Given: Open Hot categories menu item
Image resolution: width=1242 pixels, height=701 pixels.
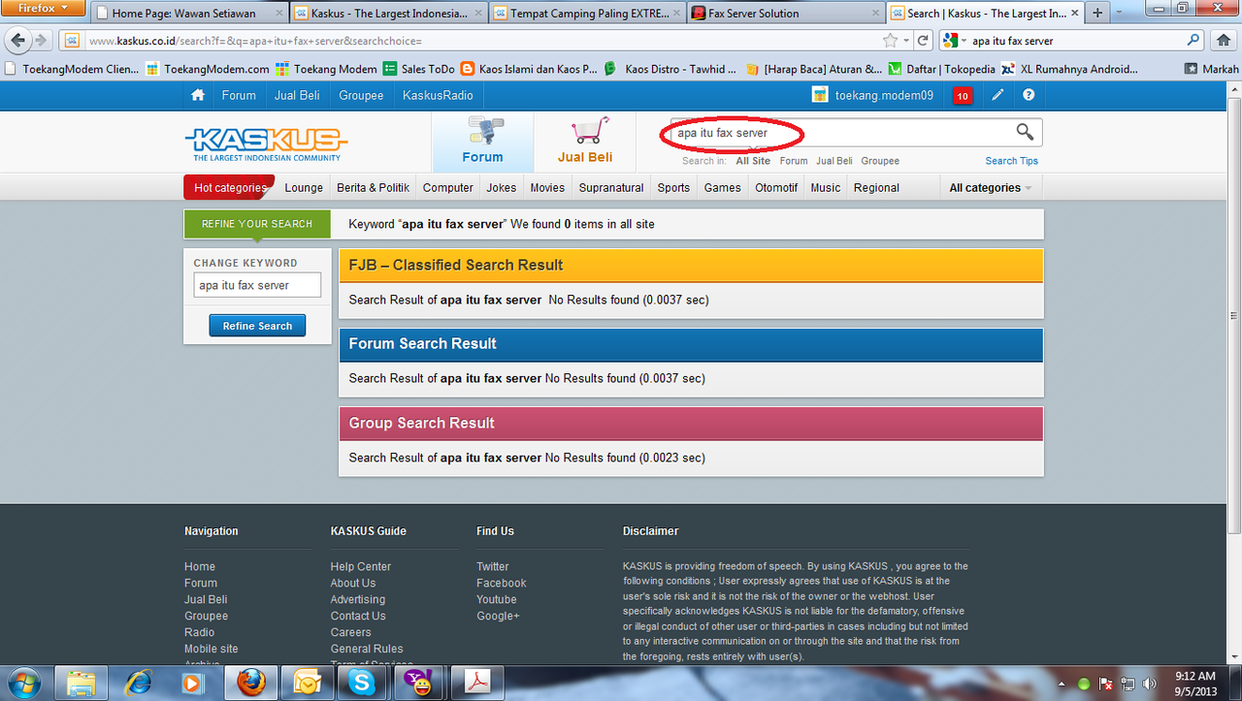Looking at the screenshot, I should 229,188.
